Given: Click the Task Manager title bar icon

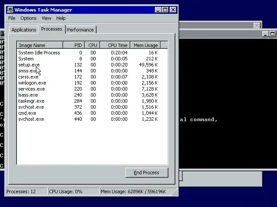Looking at the screenshot, I should (x=10, y=10).
